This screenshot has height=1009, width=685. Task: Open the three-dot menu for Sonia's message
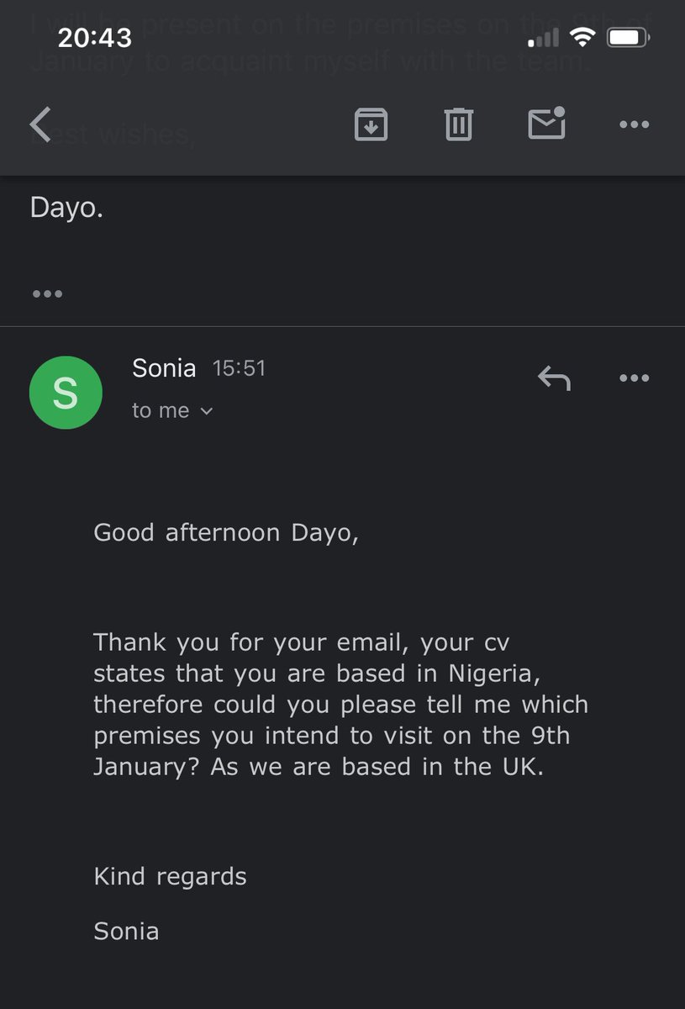[634, 378]
